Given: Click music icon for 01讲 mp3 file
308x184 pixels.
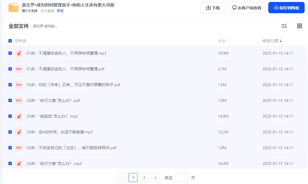Looking at the screenshot, I should coord(19,53).
